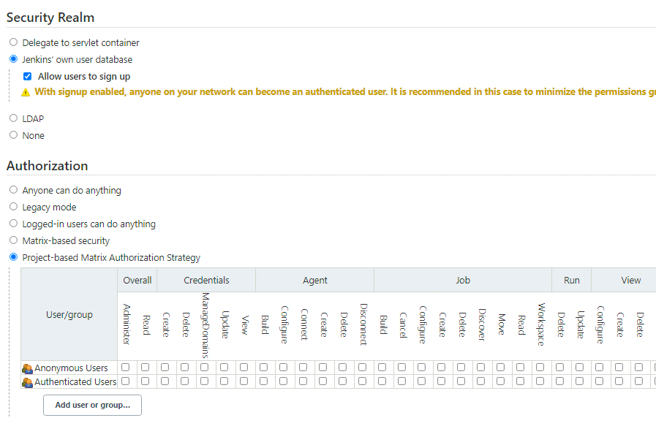The image size is (656, 426).
Task: Enable Job Build for Authenticated Users
Action: tap(382, 381)
